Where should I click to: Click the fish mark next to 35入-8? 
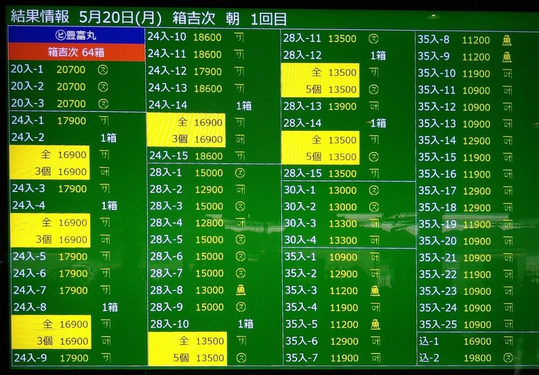[x=506, y=40]
